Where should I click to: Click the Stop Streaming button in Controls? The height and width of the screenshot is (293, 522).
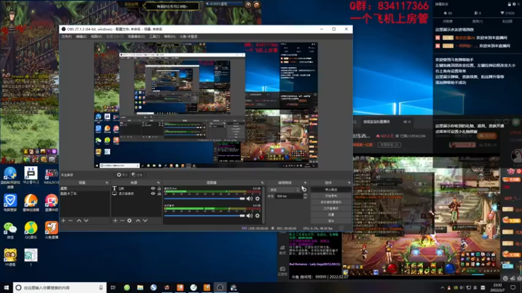[331, 189]
